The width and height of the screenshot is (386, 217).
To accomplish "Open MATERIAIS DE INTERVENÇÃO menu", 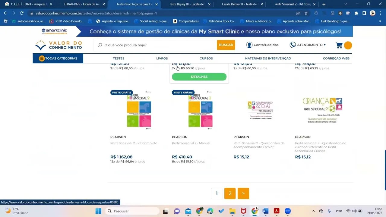I will coord(268,58).
